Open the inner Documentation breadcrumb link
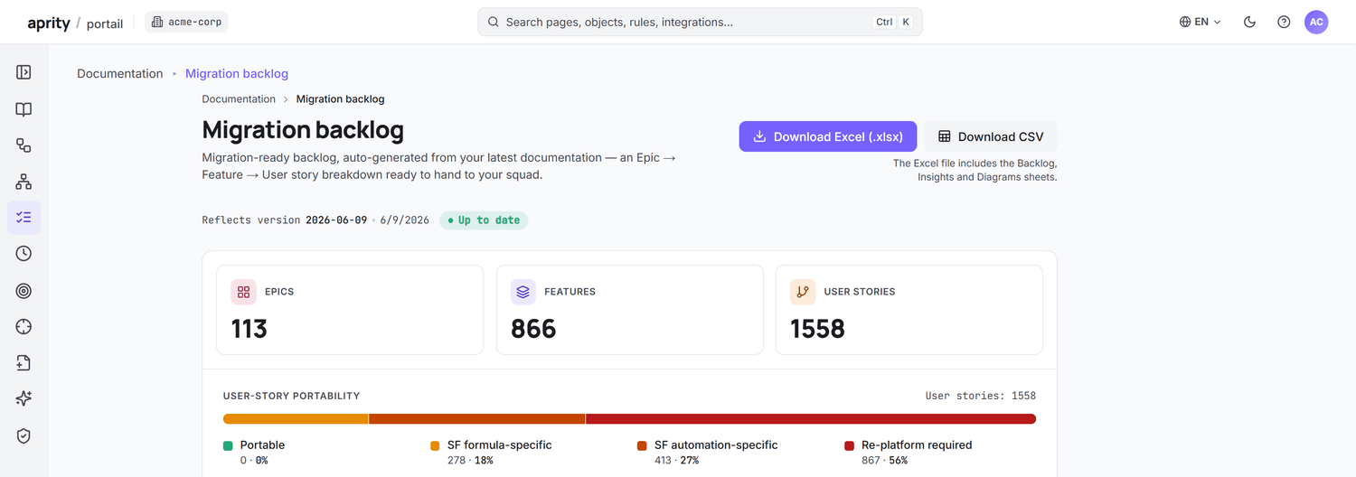 (239, 98)
